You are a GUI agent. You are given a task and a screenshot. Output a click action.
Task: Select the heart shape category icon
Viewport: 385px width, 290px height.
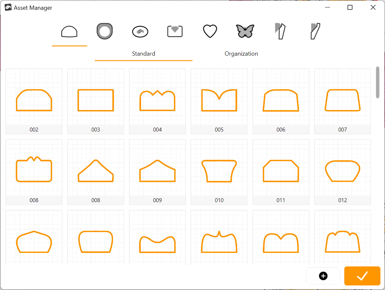tap(210, 32)
